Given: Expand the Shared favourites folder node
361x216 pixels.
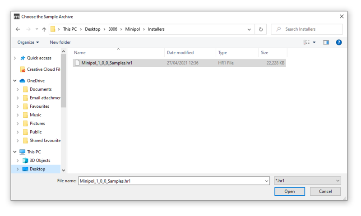Looking at the screenshot, I should click(18, 141).
